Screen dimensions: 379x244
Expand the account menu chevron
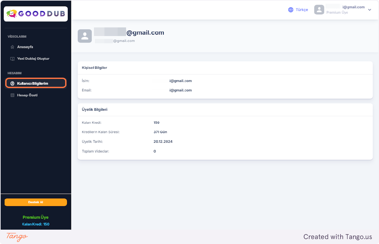370,10
